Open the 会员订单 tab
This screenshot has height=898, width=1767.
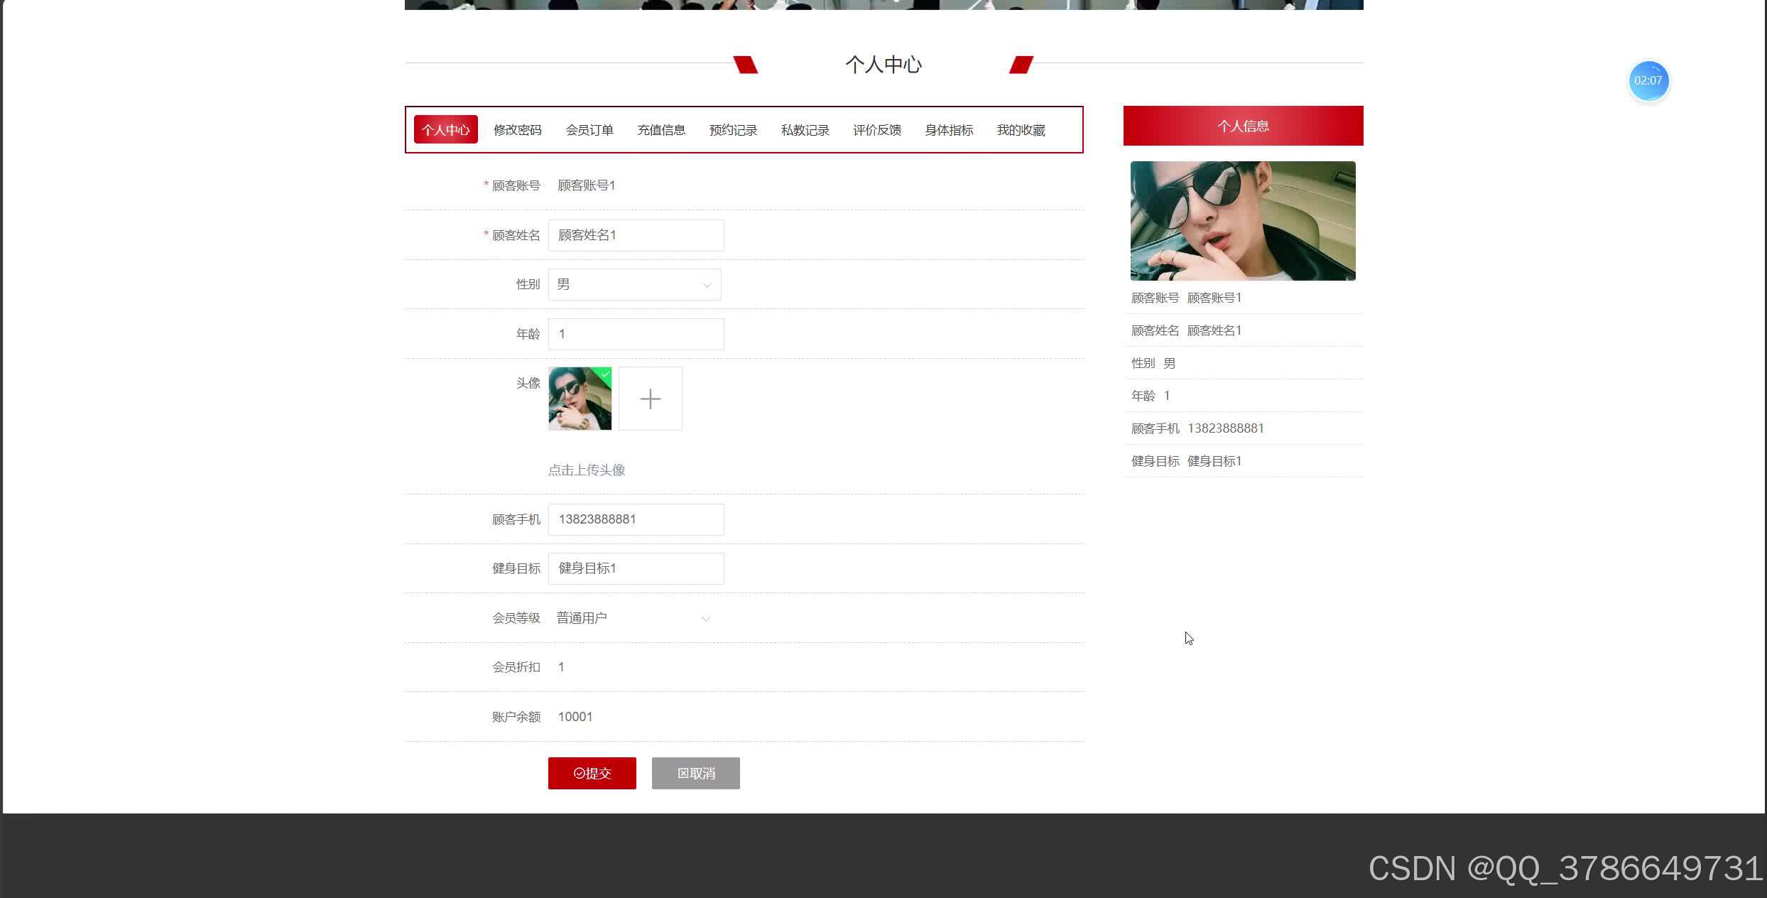[589, 129]
